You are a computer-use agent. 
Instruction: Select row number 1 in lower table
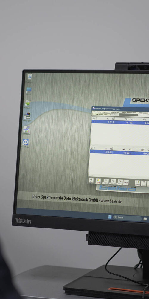pyautogui.click(x=91, y=152)
